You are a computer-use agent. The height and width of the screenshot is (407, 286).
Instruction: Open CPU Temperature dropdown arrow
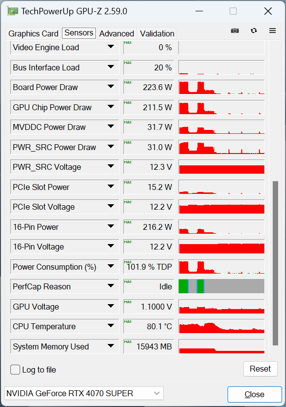coord(111,325)
